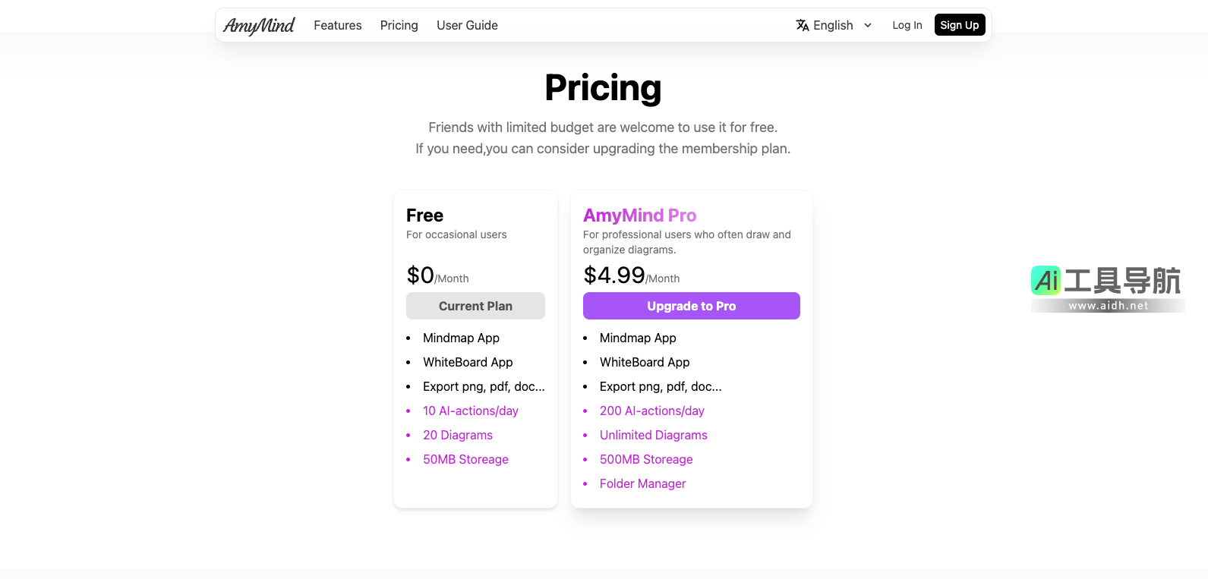
Task: Click the translate language icon
Action: (803, 25)
